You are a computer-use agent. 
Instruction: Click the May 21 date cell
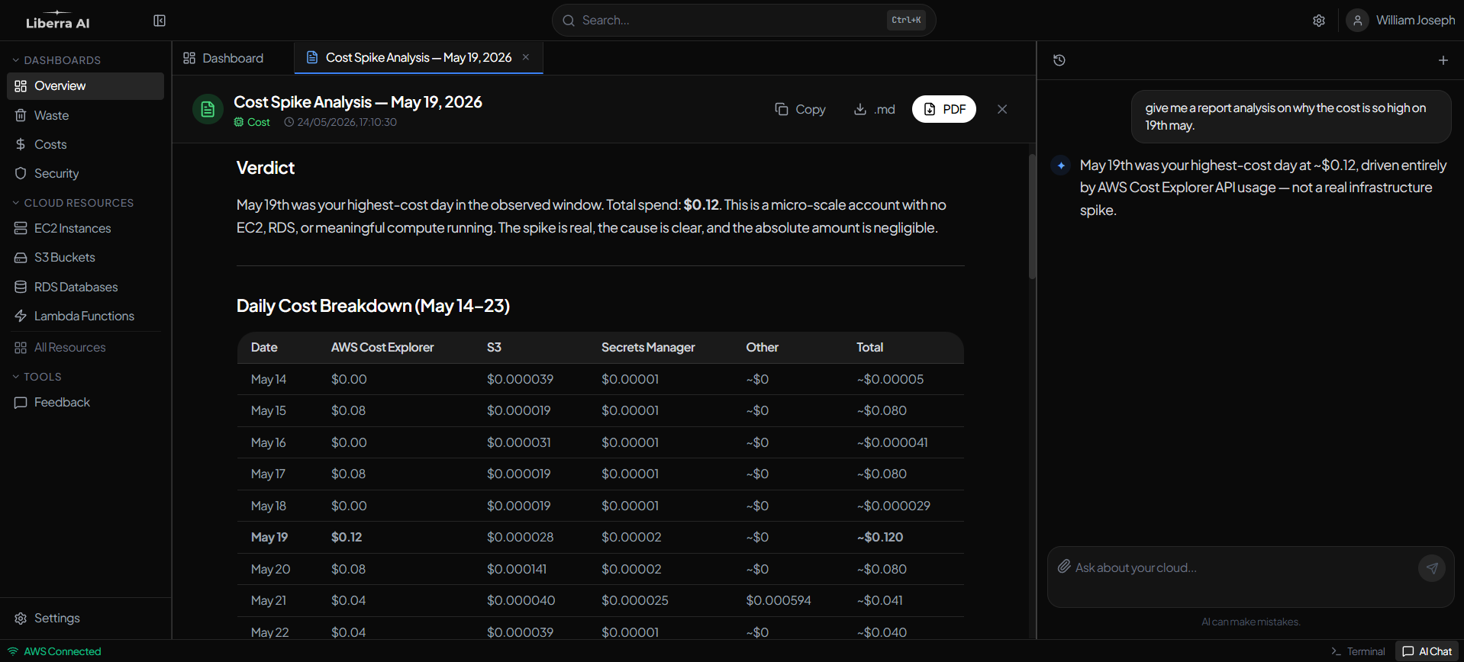coord(269,600)
